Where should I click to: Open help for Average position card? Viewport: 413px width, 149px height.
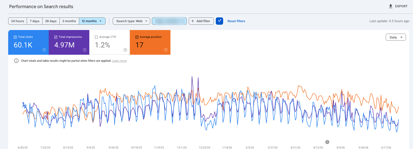[166, 50]
